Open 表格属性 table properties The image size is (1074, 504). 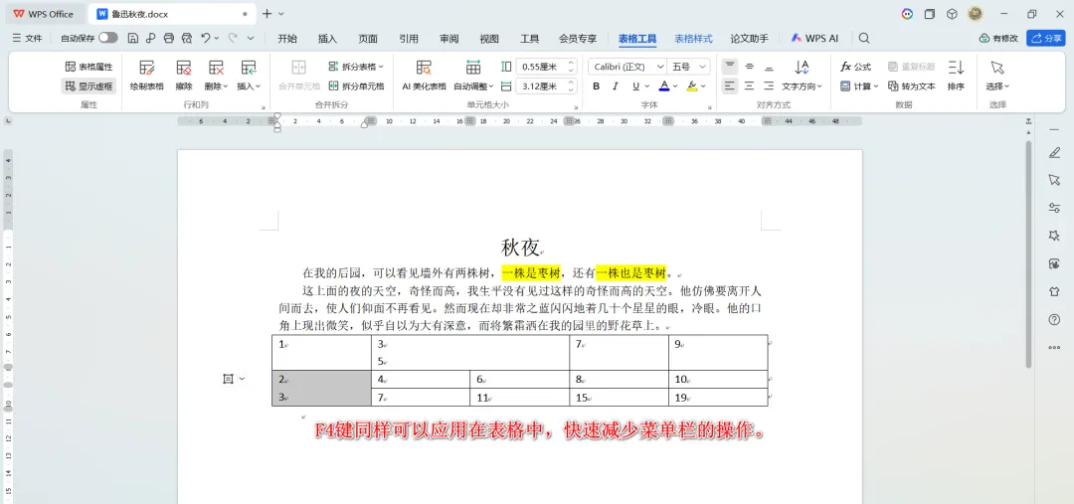(89, 67)
